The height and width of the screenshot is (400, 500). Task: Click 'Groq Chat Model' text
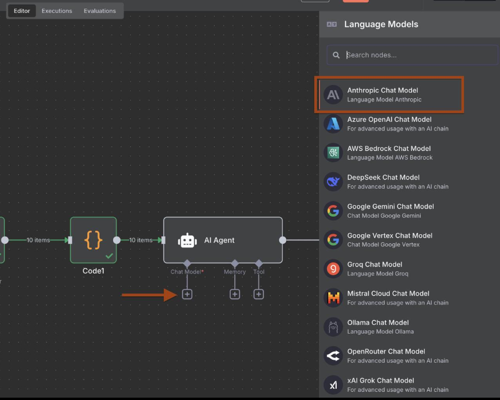click(374, 264)
